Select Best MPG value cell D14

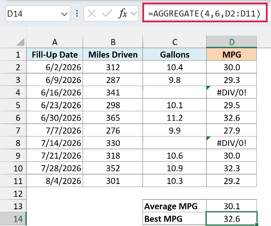pos(231,219)
